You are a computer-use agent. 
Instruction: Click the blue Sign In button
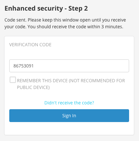click(69, 116)
